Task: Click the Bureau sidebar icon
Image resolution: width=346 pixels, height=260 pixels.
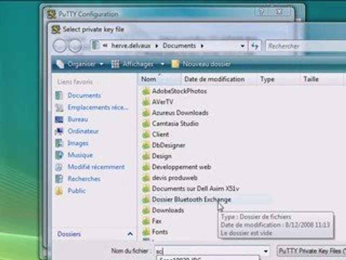Action: pos(59,120)
